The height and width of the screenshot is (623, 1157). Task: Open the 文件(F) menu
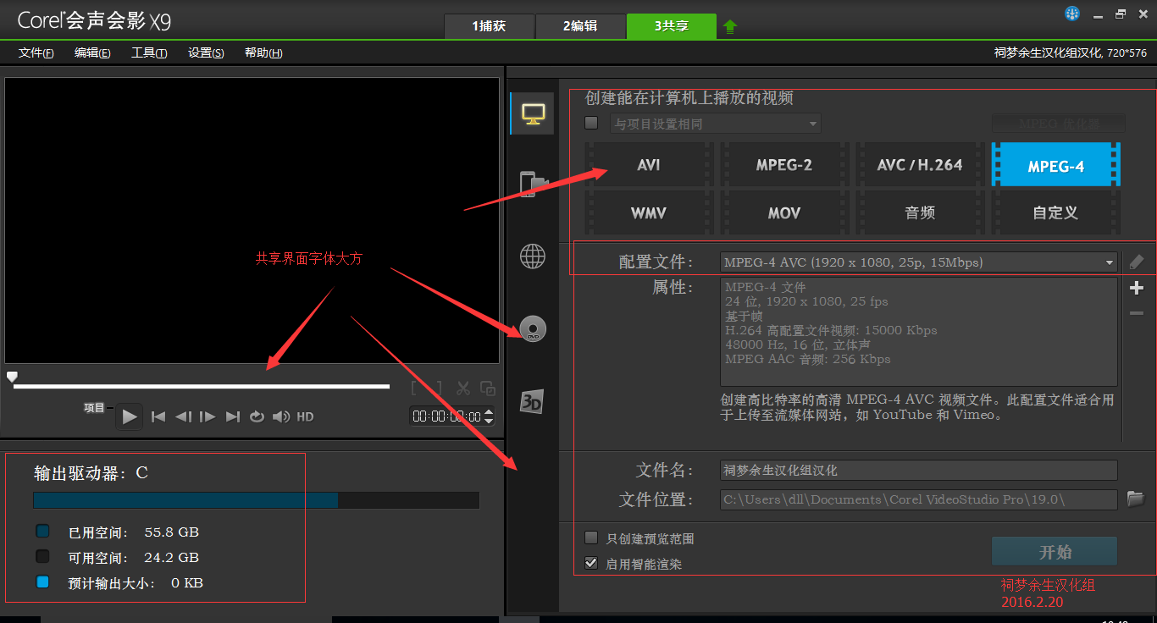coord(36,52)
